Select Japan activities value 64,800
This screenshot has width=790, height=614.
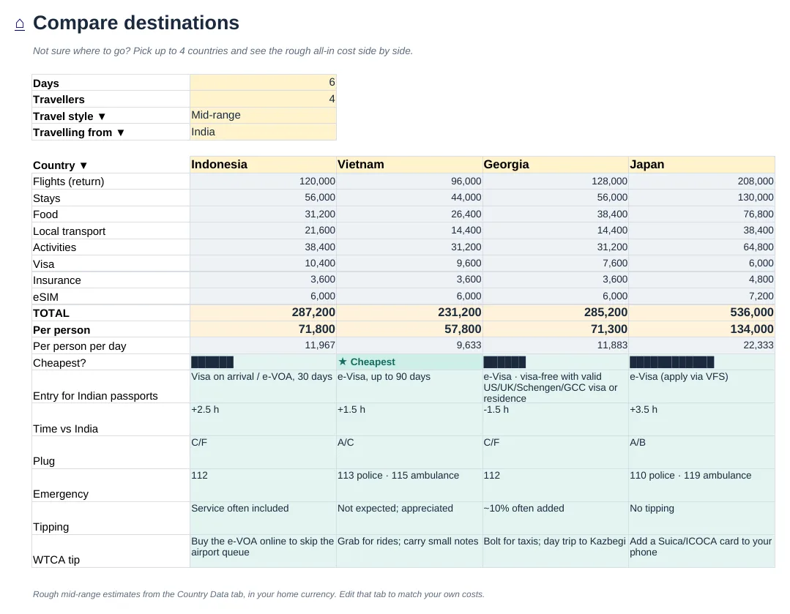(701, 247)
